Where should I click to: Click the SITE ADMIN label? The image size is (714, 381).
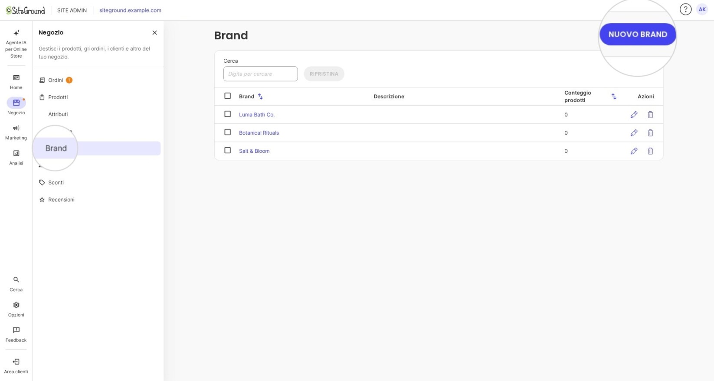72,10
